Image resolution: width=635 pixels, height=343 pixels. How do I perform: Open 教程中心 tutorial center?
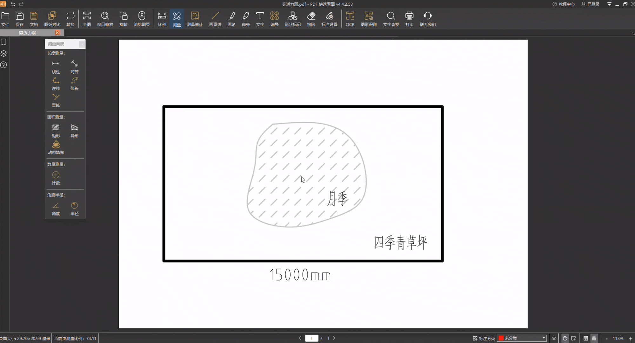(564, 4)
